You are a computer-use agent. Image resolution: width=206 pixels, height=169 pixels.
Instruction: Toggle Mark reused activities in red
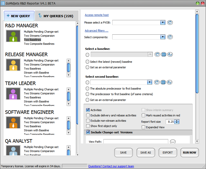[143, 115]
